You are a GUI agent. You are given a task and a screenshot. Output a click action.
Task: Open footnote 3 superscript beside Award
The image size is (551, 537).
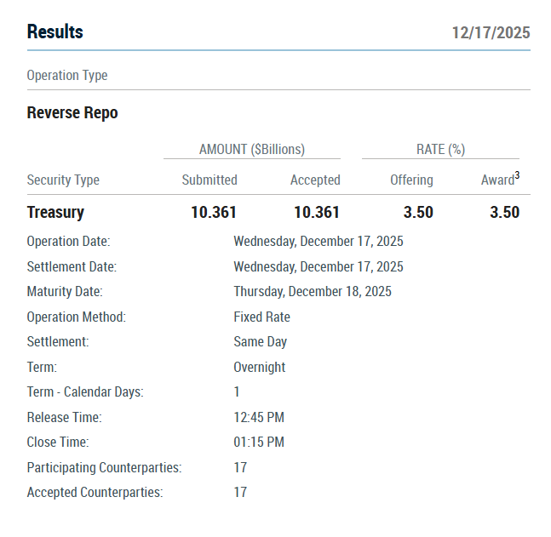(x=517, y=175)
